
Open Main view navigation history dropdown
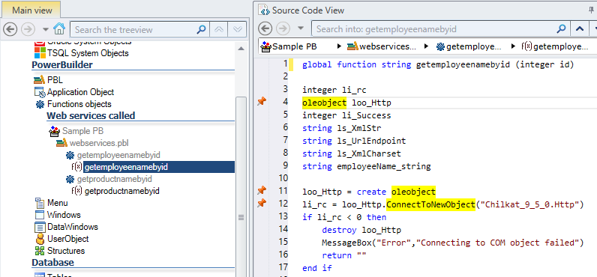click(x=45, y=29)
